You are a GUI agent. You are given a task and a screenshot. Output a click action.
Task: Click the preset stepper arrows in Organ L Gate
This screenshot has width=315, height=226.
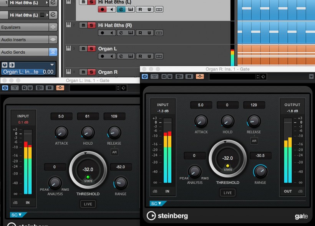(x=118, y=88)
